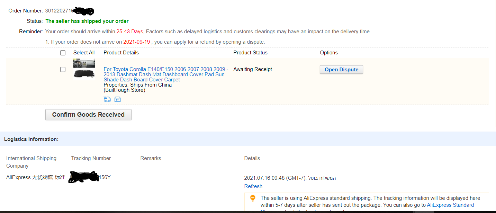The image size is (496, 213).
Task: Click the 'Select All' label
Action: [84, 53]
